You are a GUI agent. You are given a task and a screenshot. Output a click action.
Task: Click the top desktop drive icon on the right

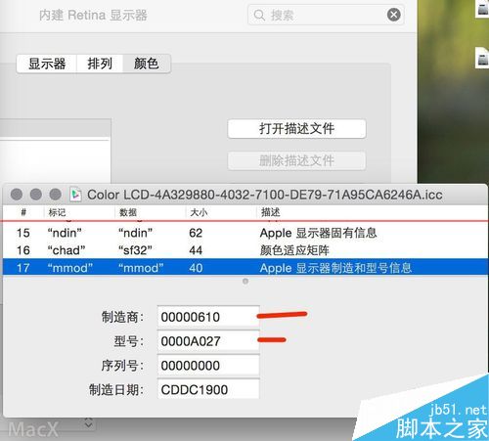point(482,9)
